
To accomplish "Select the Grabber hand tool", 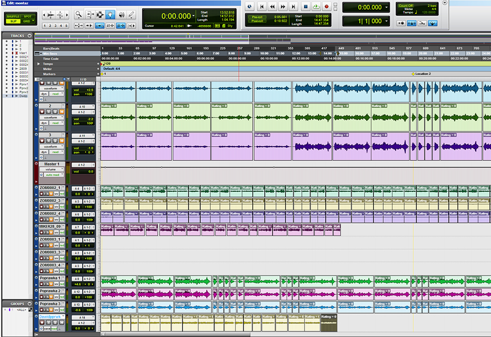I will (111, 14).
